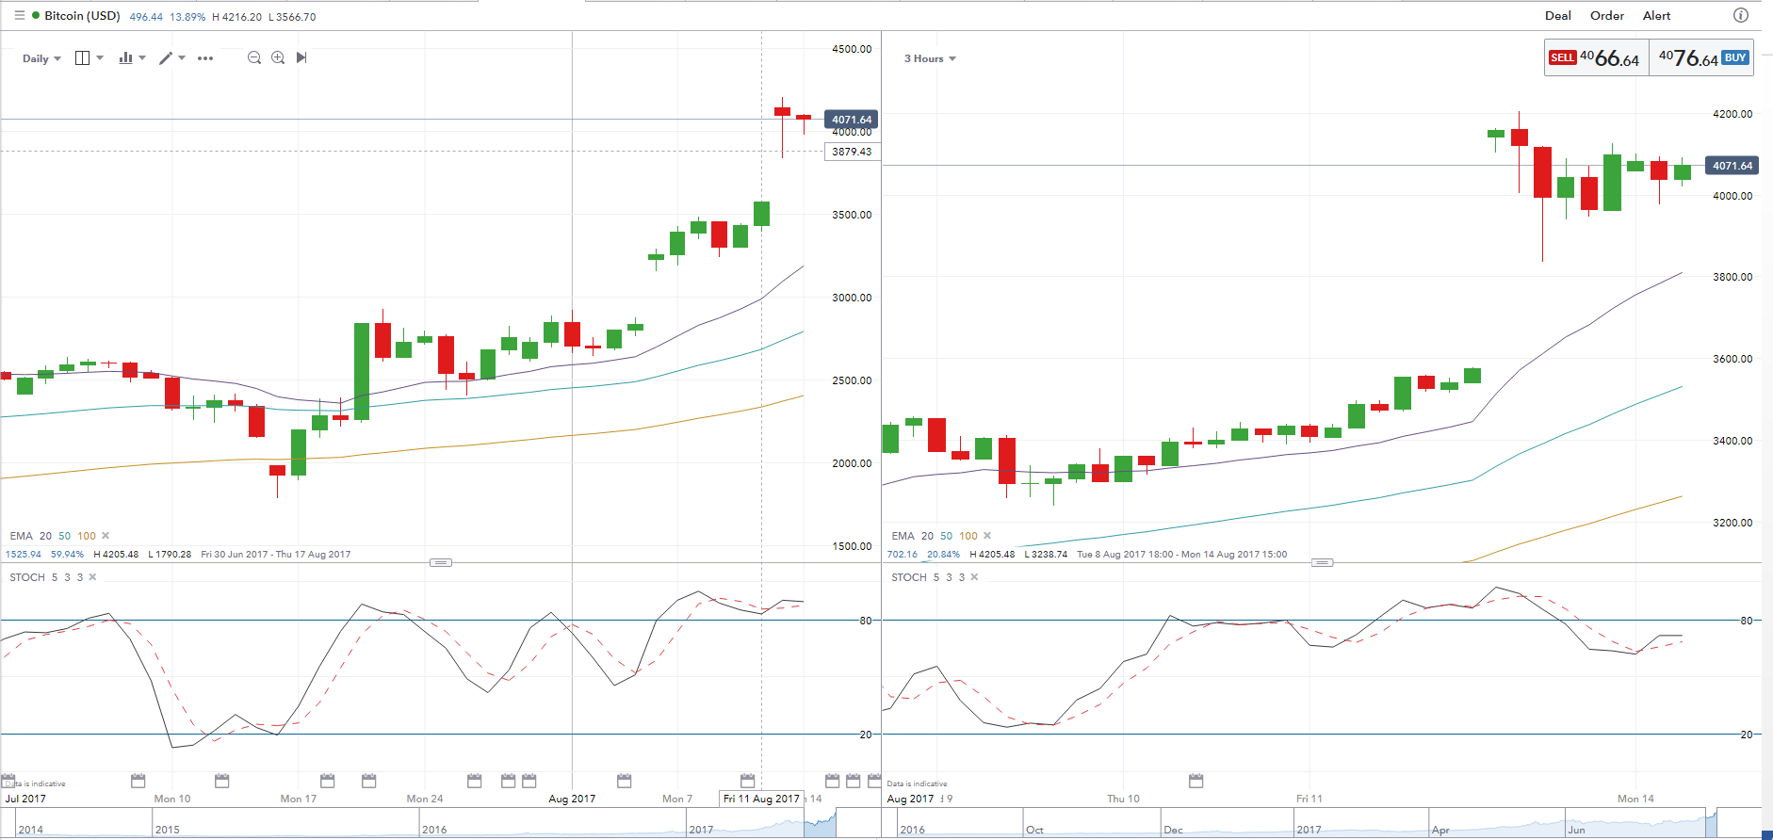Viewport: 1773px width, 840px height.
Task: Click the L 3566.70 low value
Action: (292, 17)
